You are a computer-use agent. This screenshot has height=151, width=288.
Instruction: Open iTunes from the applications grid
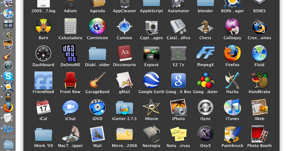click(x=232, y=107)
